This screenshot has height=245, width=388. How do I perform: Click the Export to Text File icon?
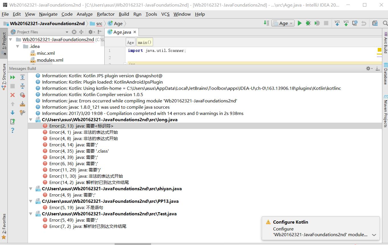point(13,122)
